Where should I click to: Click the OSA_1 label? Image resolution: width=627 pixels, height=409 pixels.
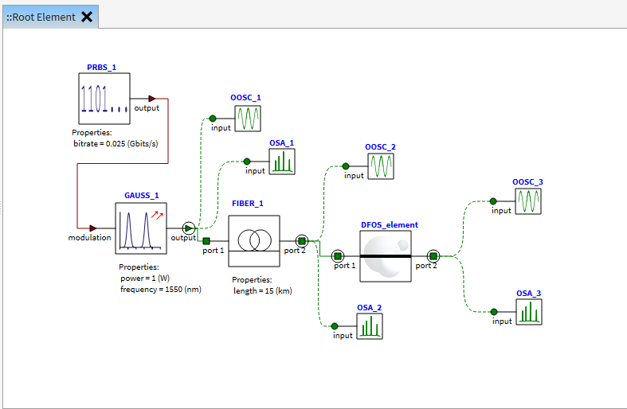pos(281,143)
